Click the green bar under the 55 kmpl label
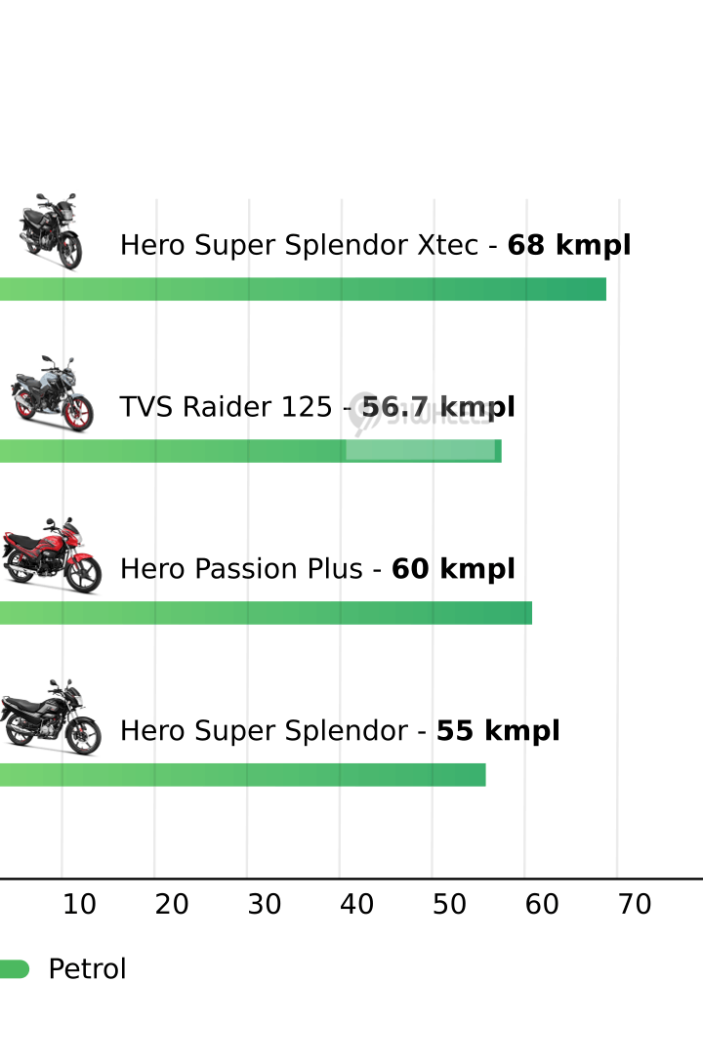 242,775
